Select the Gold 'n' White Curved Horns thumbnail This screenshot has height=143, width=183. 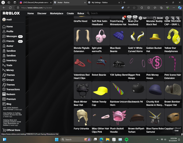pyautogui.click(x=137, y=37)
